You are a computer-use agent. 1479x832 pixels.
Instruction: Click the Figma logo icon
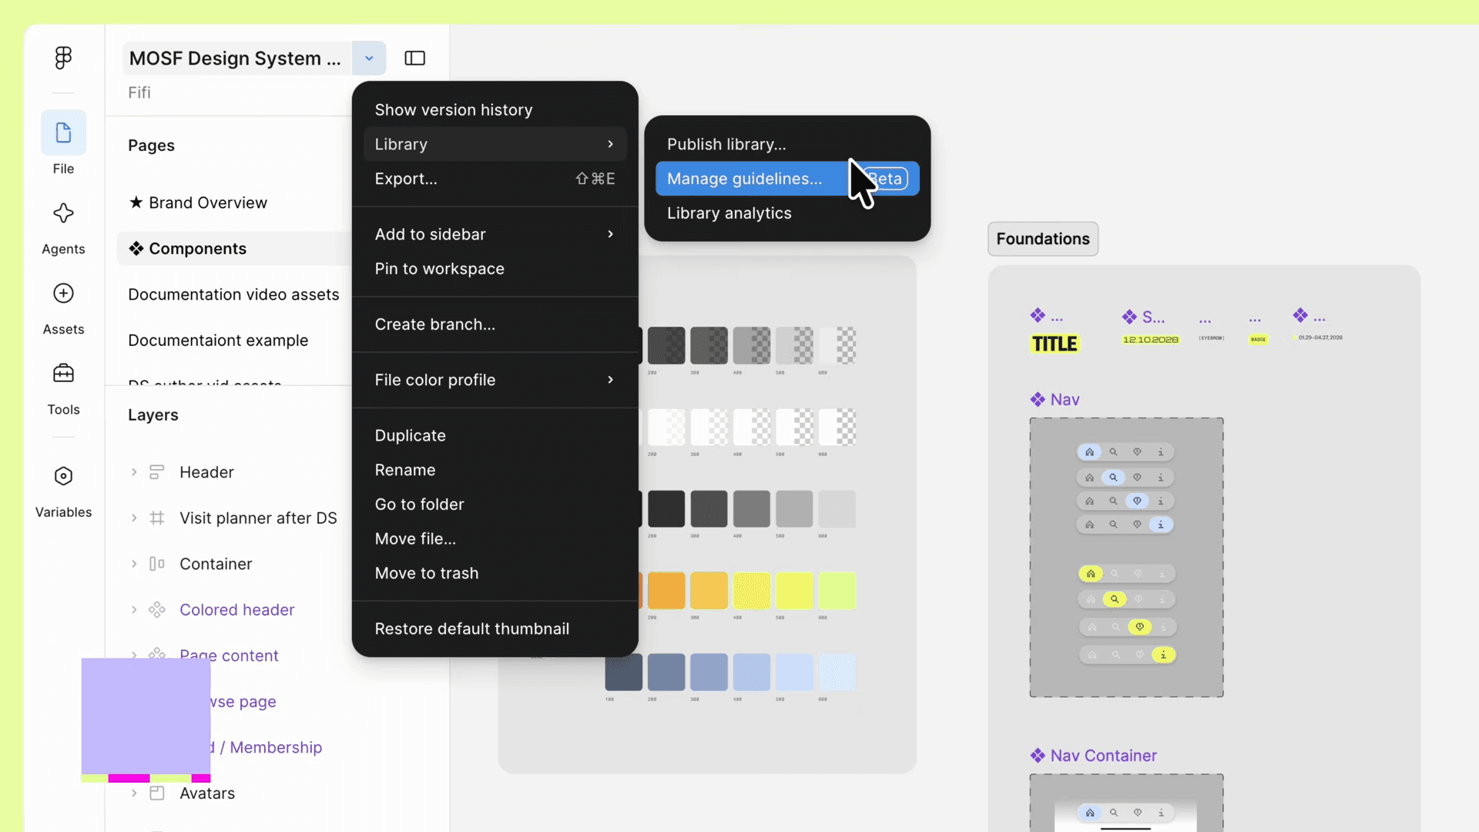click(x=63, y=58)
